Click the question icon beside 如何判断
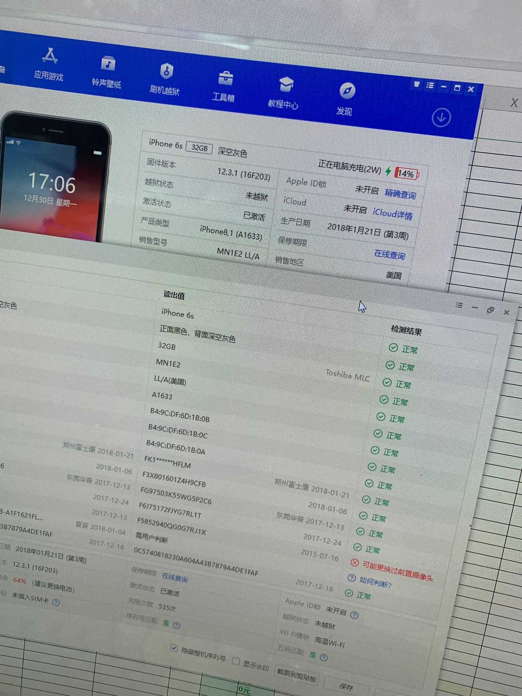 coord(351,578)
